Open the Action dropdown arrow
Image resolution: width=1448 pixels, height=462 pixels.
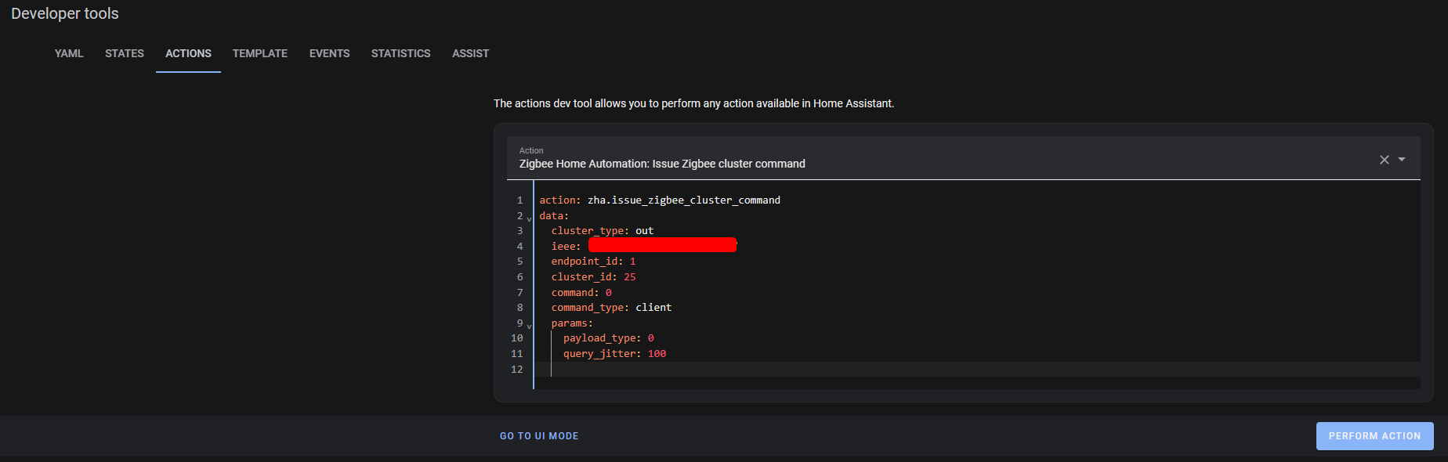click(1402, 160)
